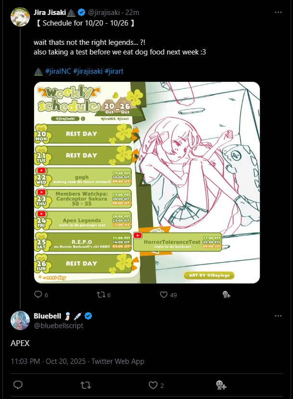This screenshot has height=399, width=293.
Task: Like Bluebell's APEX tweet
Action: point(153,385)
